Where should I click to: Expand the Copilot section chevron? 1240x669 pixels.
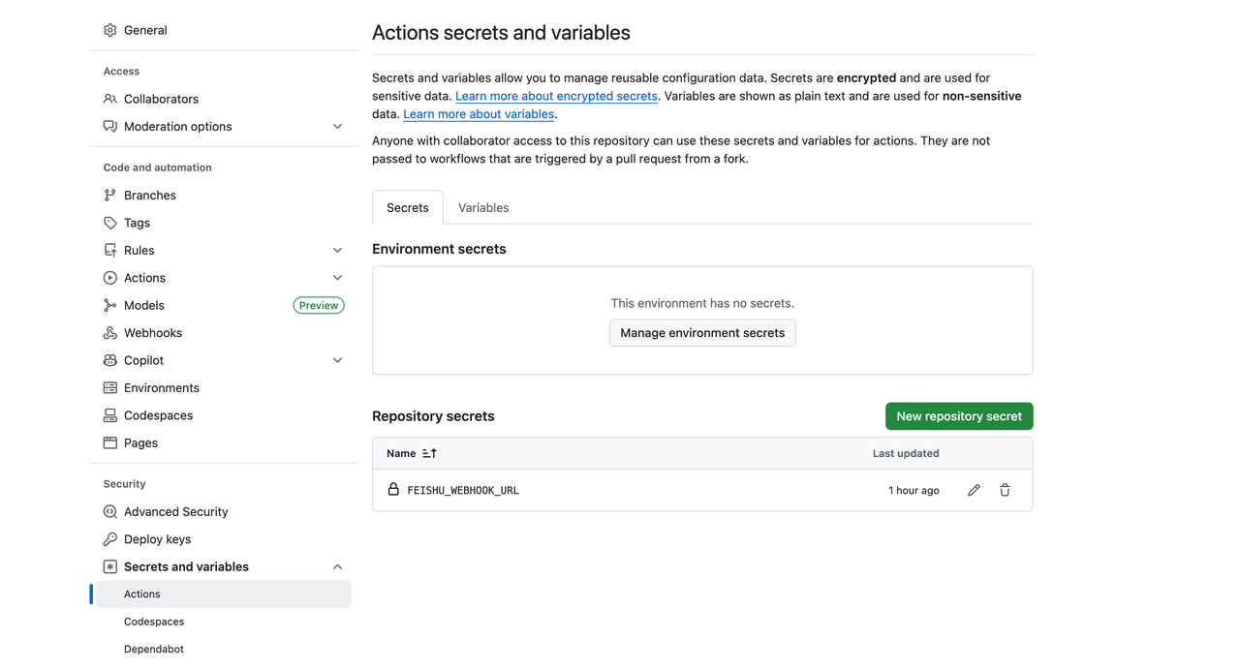337,360
